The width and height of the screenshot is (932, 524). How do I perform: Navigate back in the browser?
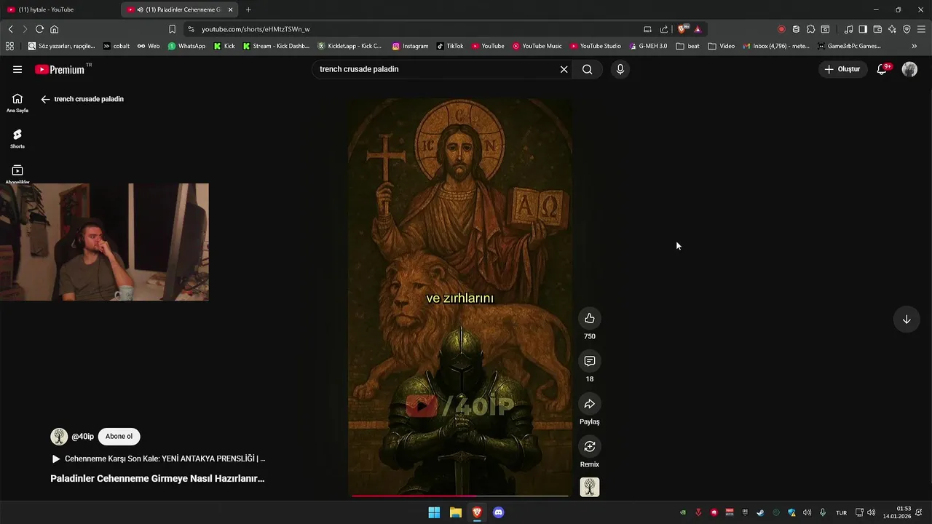[x=10, y=29]
